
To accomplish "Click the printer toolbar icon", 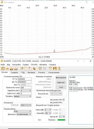I will click(7, 68).
